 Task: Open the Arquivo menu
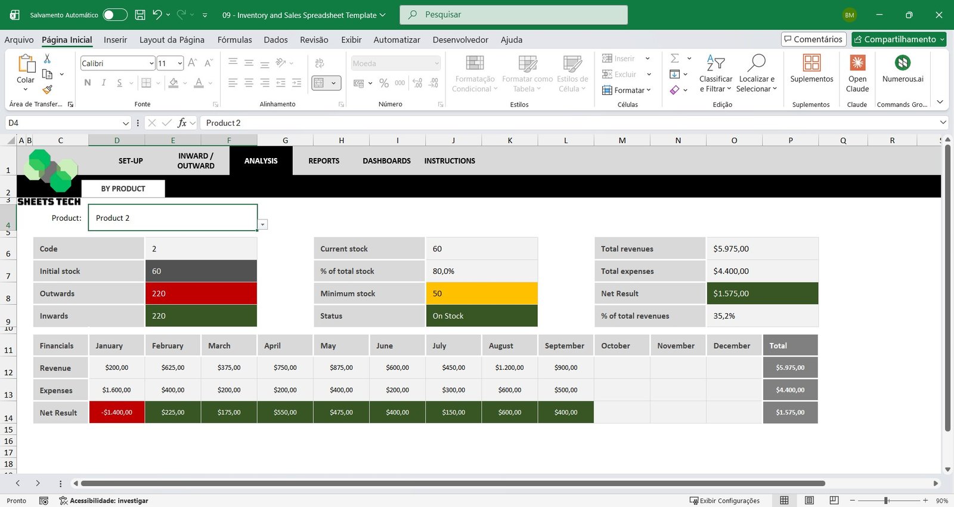coord(19,39)
